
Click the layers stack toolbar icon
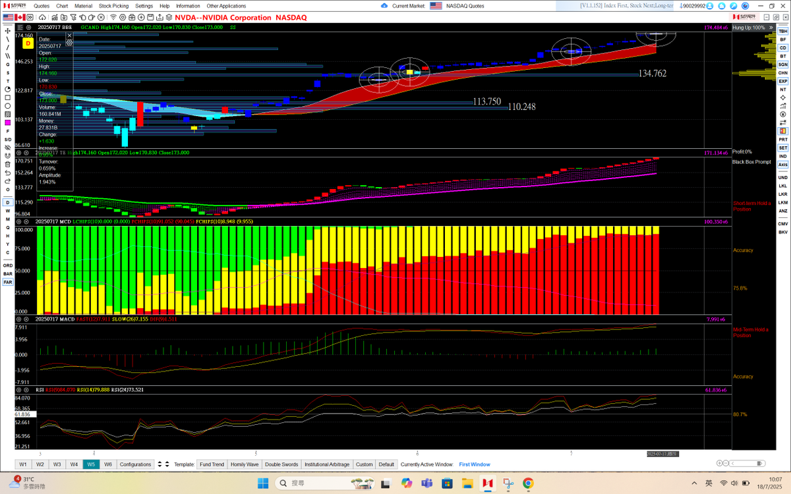tap(169, 17)
